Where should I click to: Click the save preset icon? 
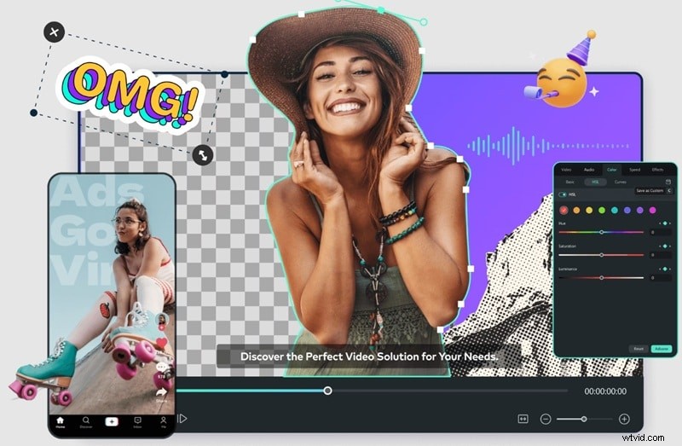668,182
